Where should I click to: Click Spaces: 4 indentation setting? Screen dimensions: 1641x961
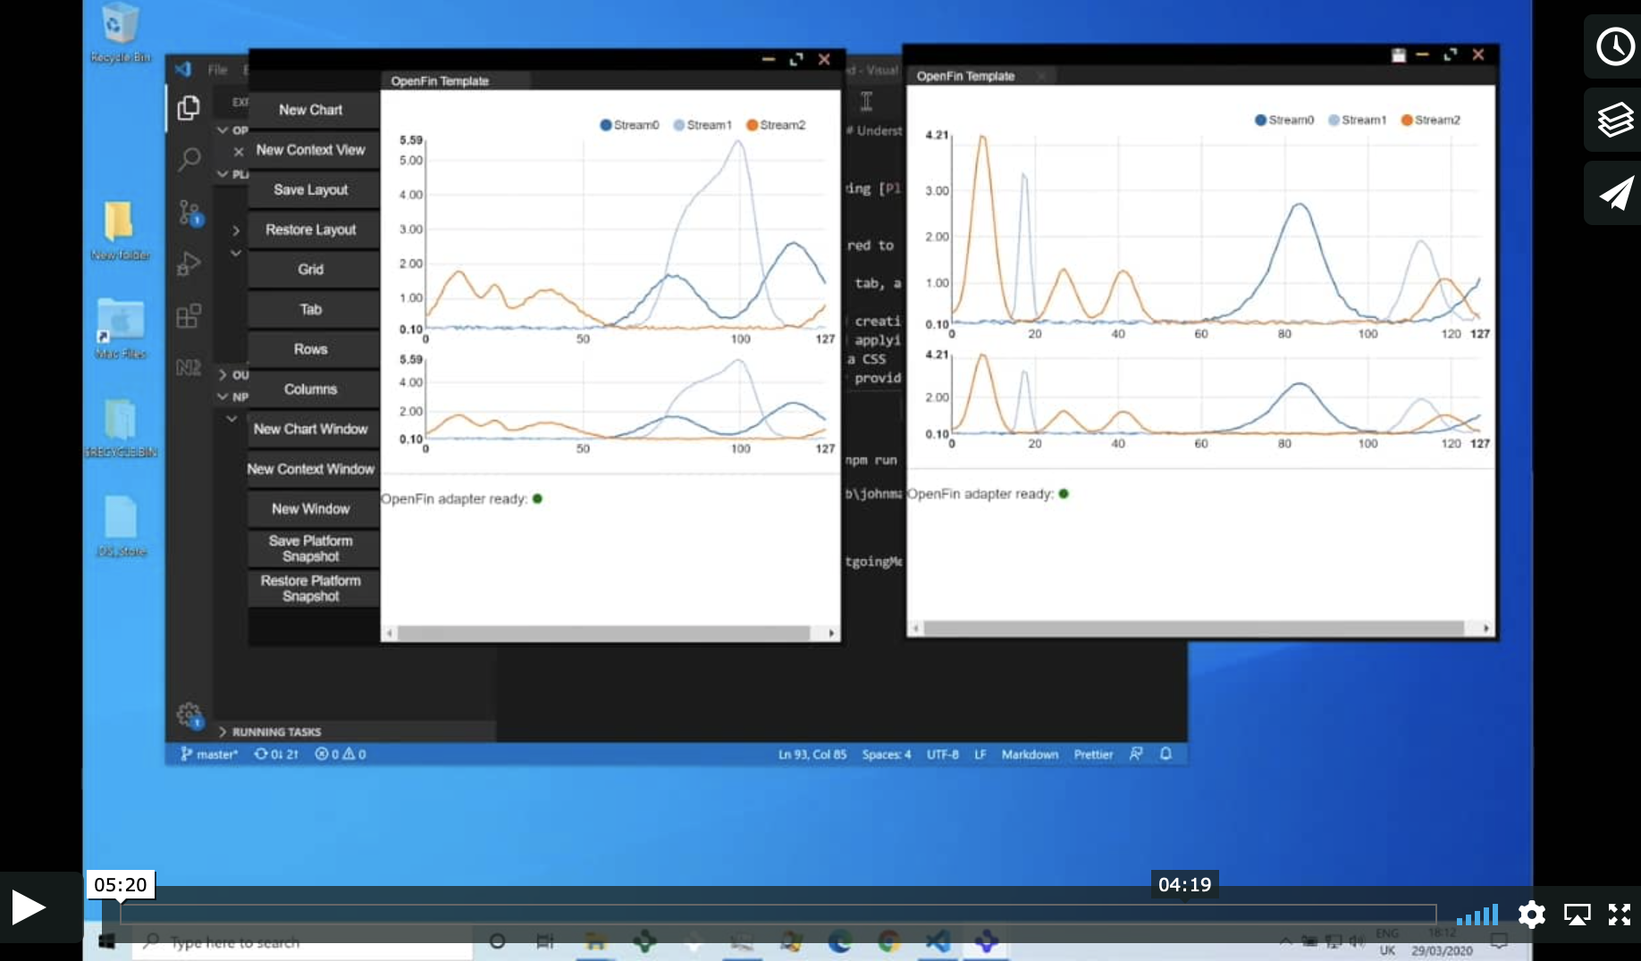886,755
